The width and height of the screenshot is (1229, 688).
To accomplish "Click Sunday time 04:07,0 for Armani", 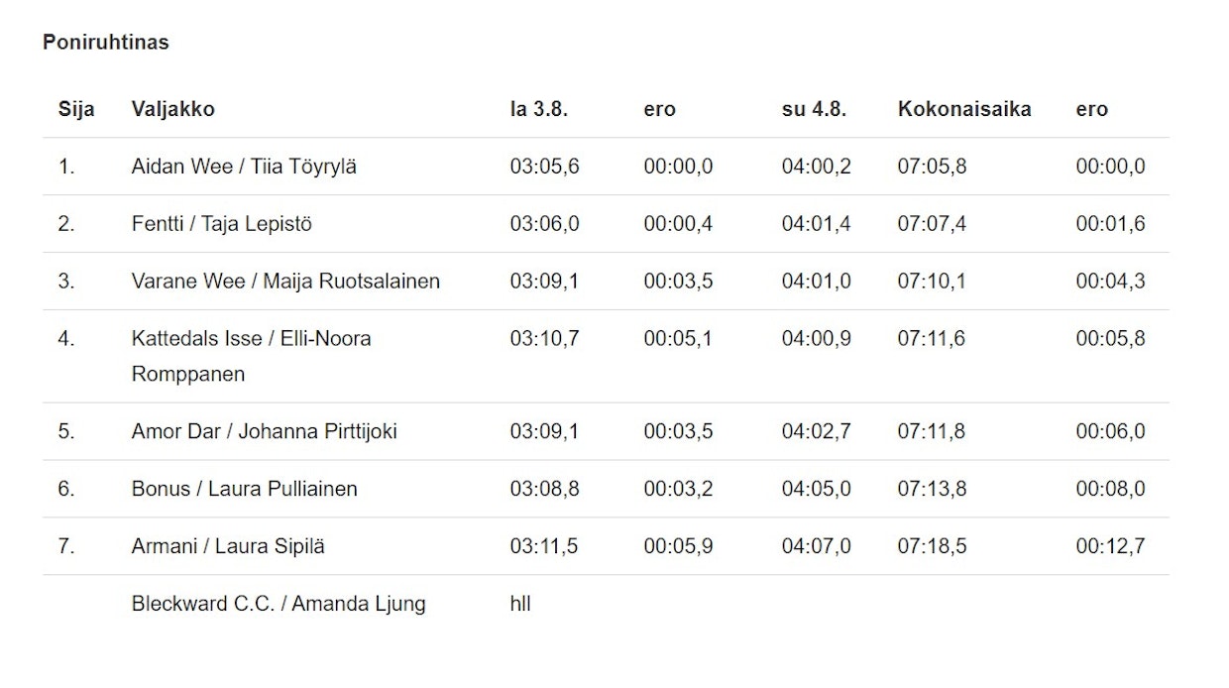I will click(816, 546).
